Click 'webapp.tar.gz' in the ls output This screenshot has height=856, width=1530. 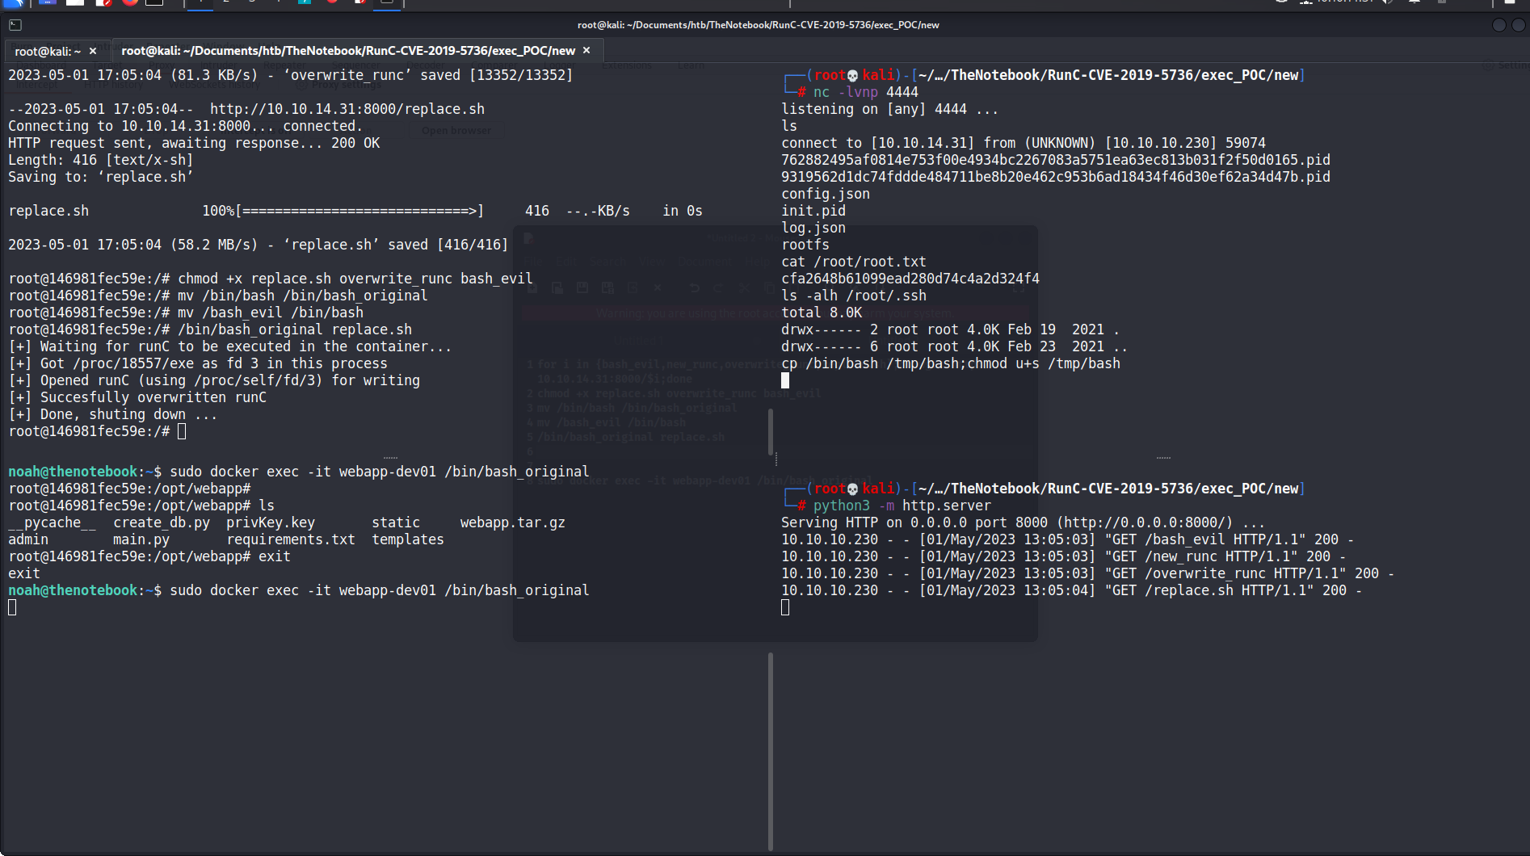[513, 522]
